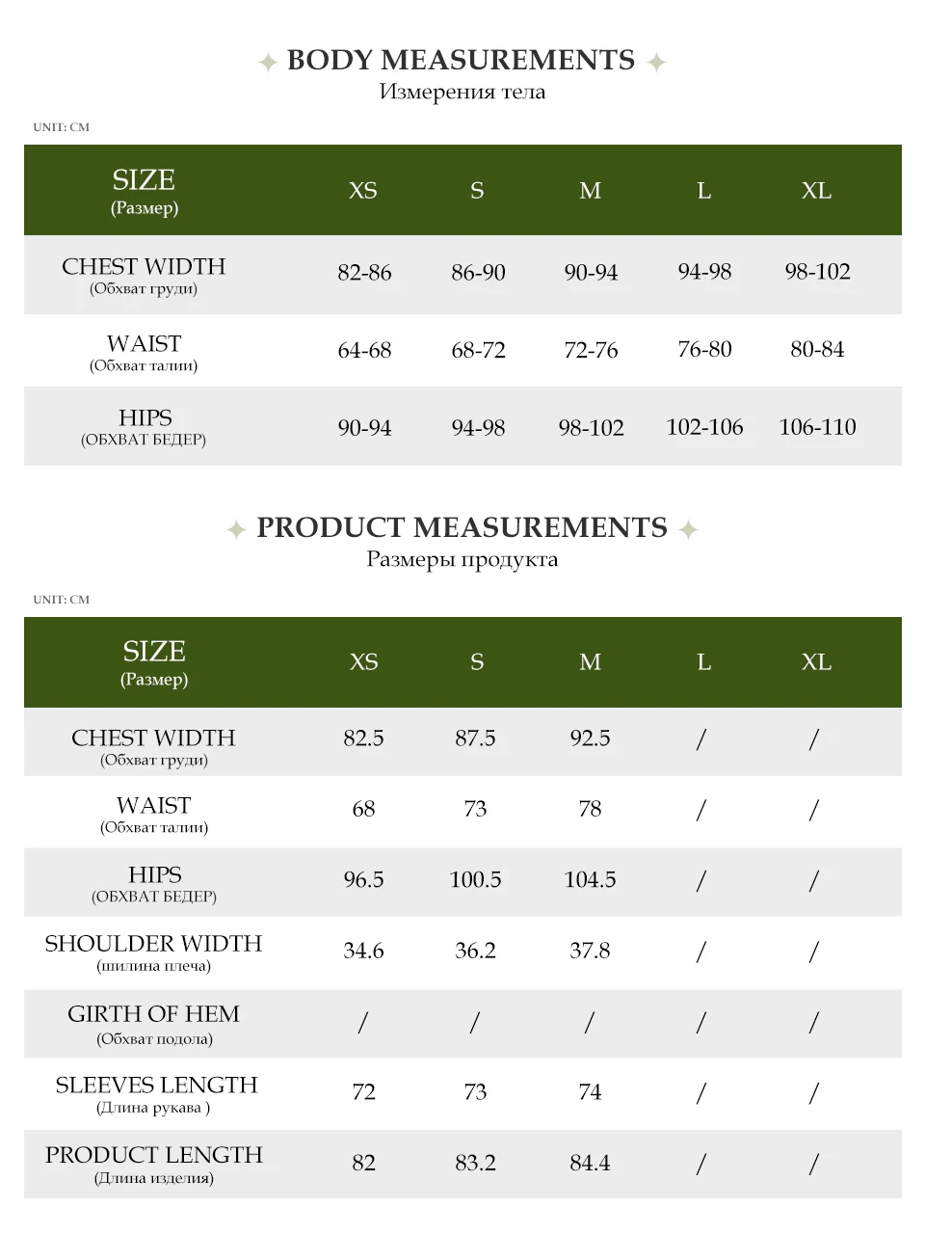Screen dimensions: 925x1234
Task: Click the L header in product table
Action: pyautogui.click(x=704, y=662)
